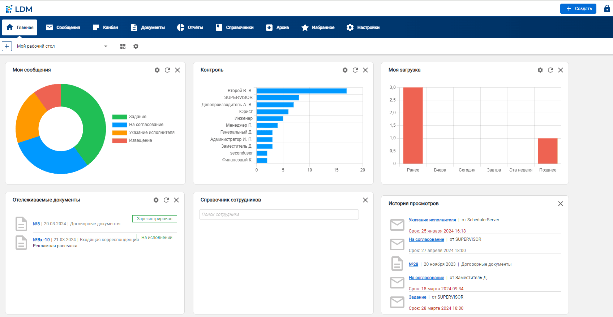Open document link №Вх.-10
The width and height of the screenshot is (613, 317).
pyautogui.click(x=41, y=240)
